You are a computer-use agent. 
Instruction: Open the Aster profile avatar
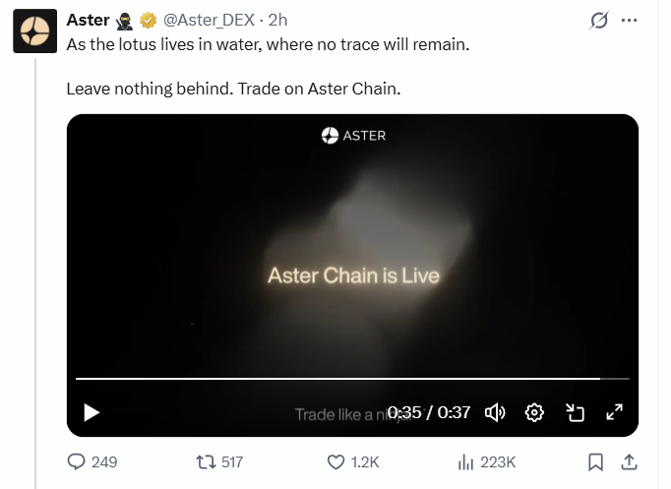point(33,31)
